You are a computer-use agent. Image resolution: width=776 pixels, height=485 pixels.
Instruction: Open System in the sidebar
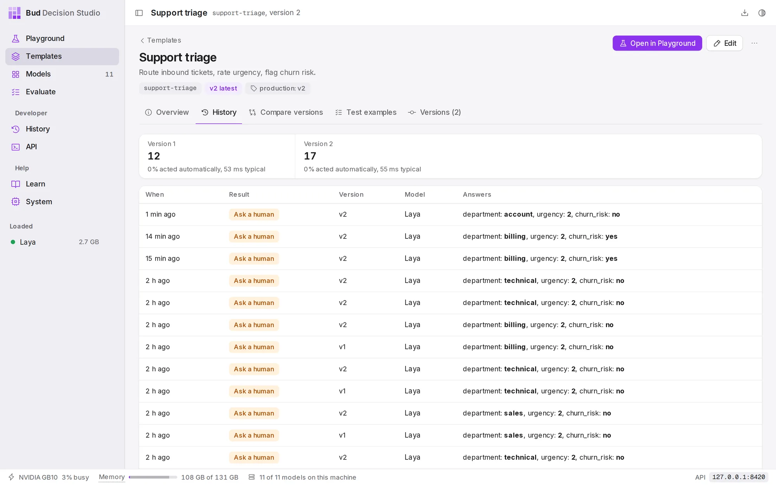pos(62,202)
